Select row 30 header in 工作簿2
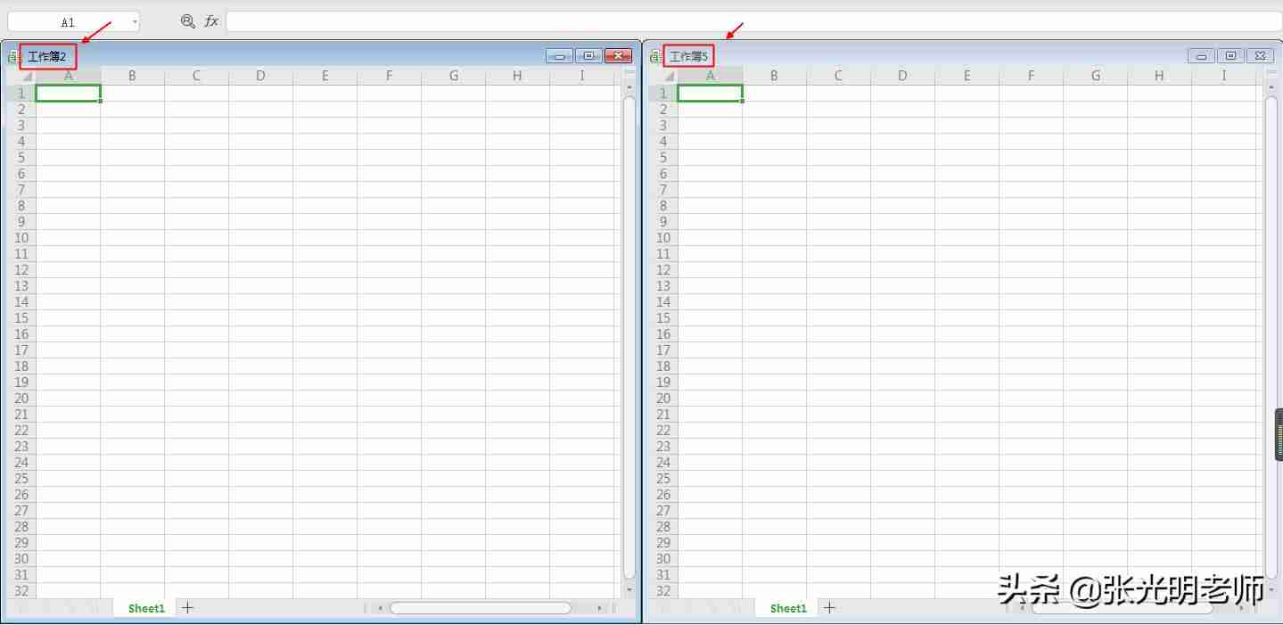 tap(21, 559)
